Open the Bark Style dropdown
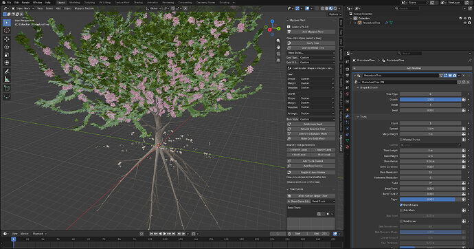 pyautogui.click(x=317, y=119)
